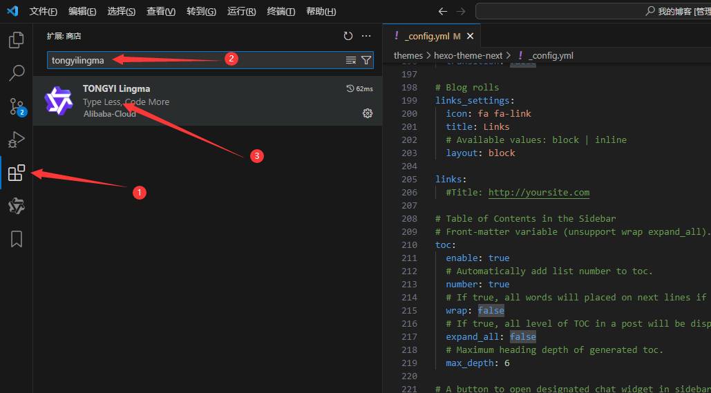
Task: Open the Explorer view in activity bar
Action: [x=17, y=40]
